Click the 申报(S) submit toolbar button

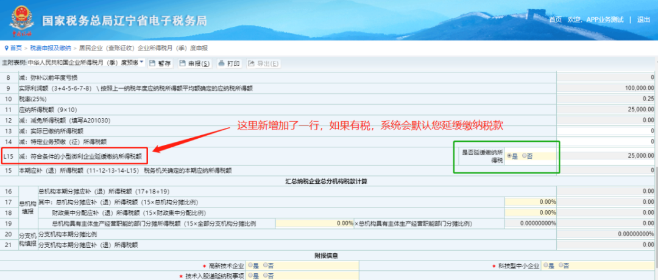click(x=194, y=64)
